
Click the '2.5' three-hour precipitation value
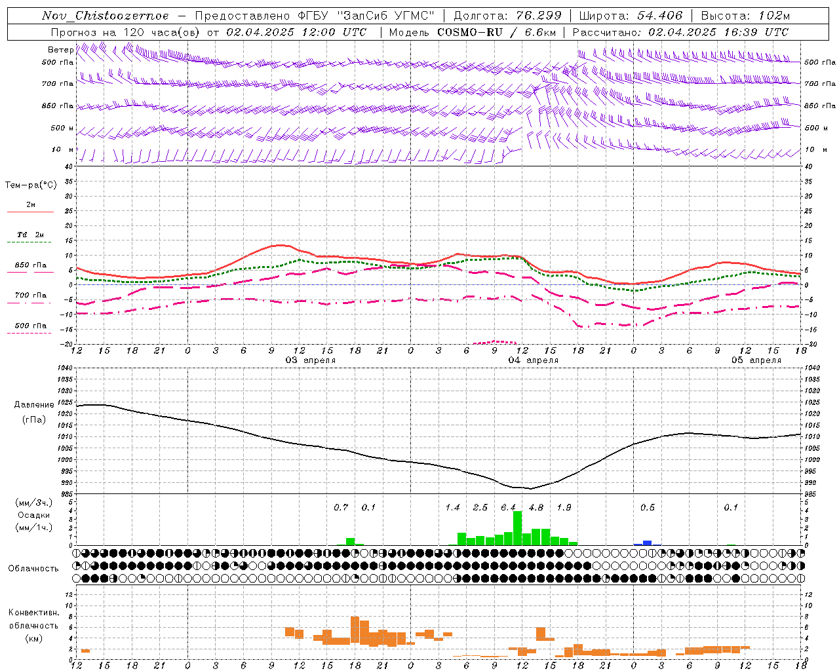(x=480, y=507)
